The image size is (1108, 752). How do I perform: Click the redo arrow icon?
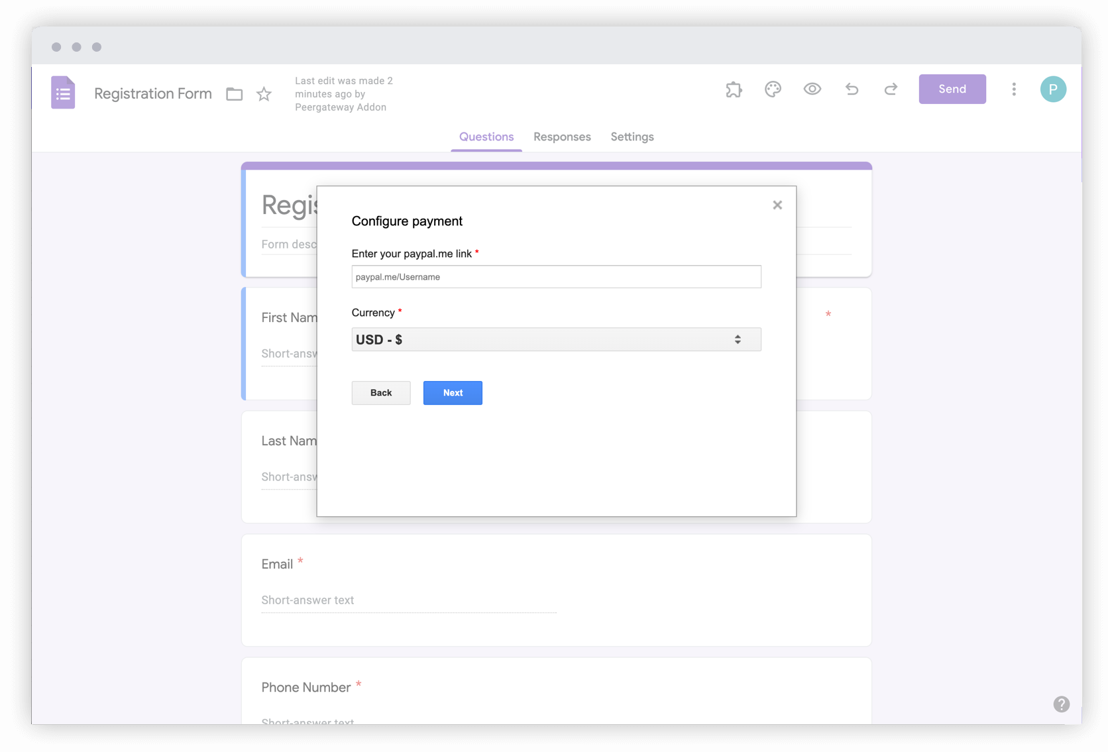[x=891, y=89]
